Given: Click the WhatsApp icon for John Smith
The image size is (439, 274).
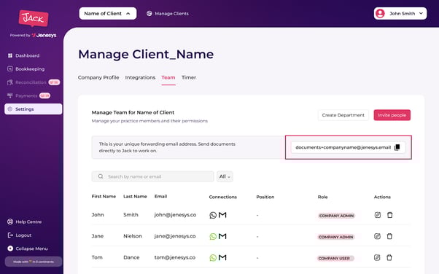Looking at the screenshot, I should click(x=213, y=215).
